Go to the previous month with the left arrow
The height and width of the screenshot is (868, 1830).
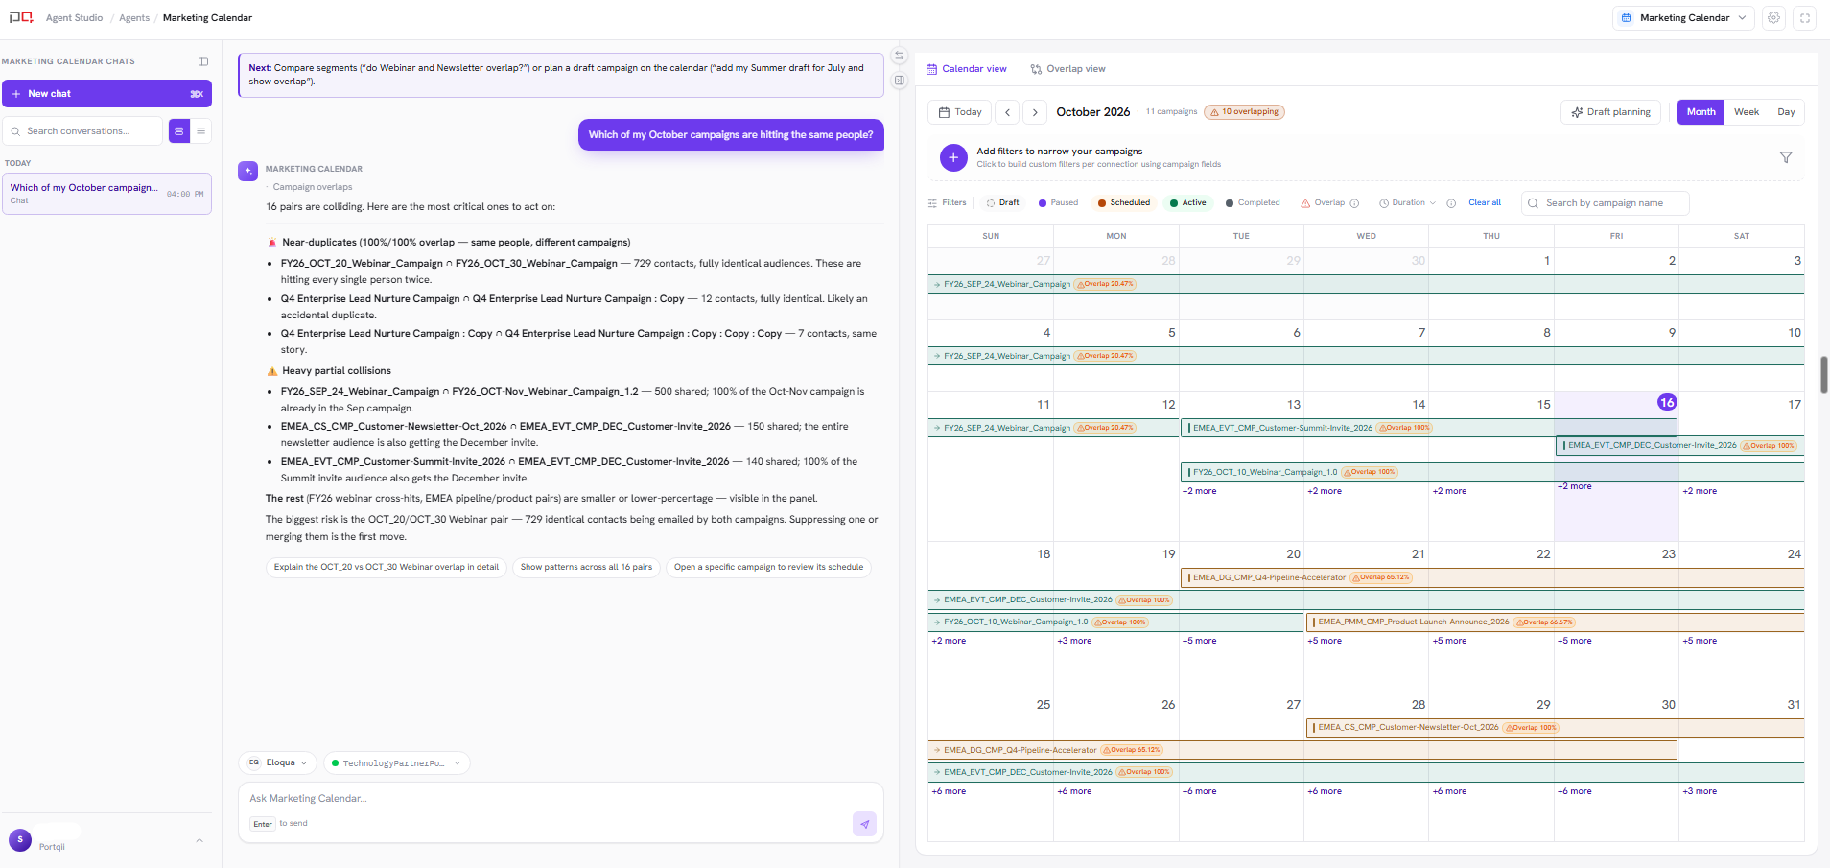[x=1007, y=112]
